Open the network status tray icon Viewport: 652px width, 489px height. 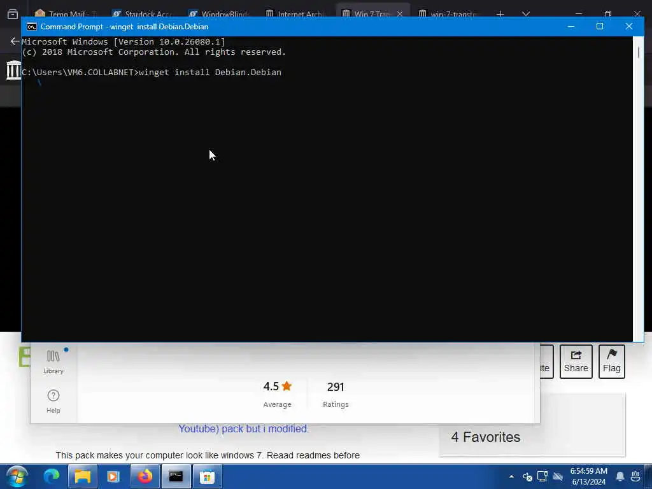(x=542, y=476)
